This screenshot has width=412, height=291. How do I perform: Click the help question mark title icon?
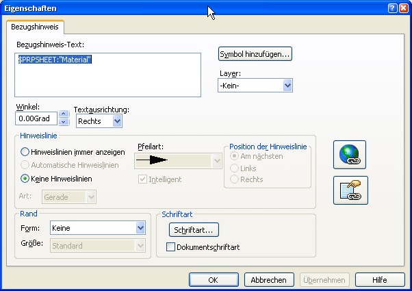click(392, 8)
